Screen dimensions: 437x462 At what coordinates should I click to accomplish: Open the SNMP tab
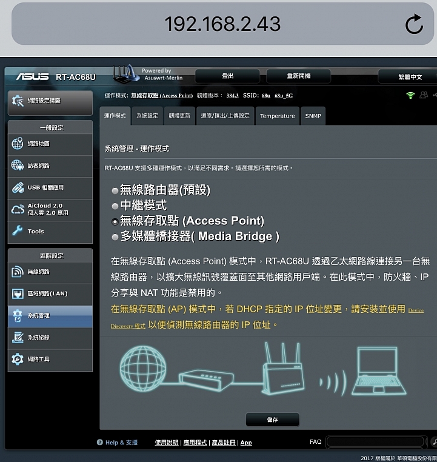click(313, 116)
